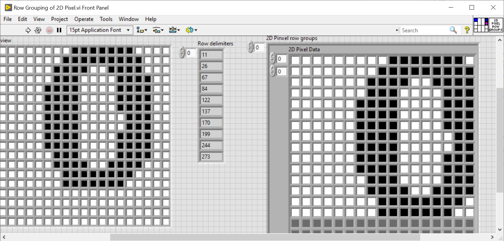Viewport: 504px width, 241px height.
Task: Click the Row delimiters value 67
Action: point(211,78)
